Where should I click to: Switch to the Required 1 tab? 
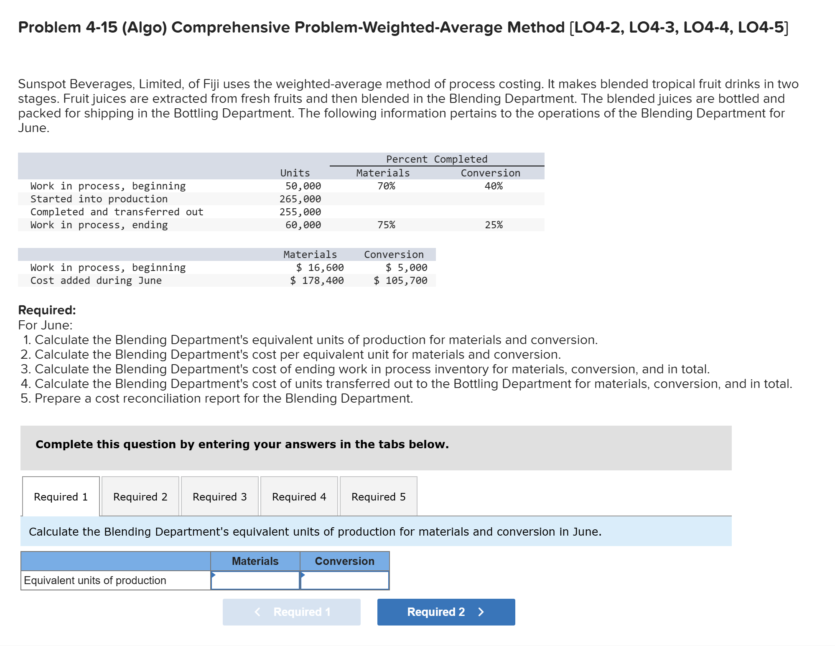click(x=60, y=496)
